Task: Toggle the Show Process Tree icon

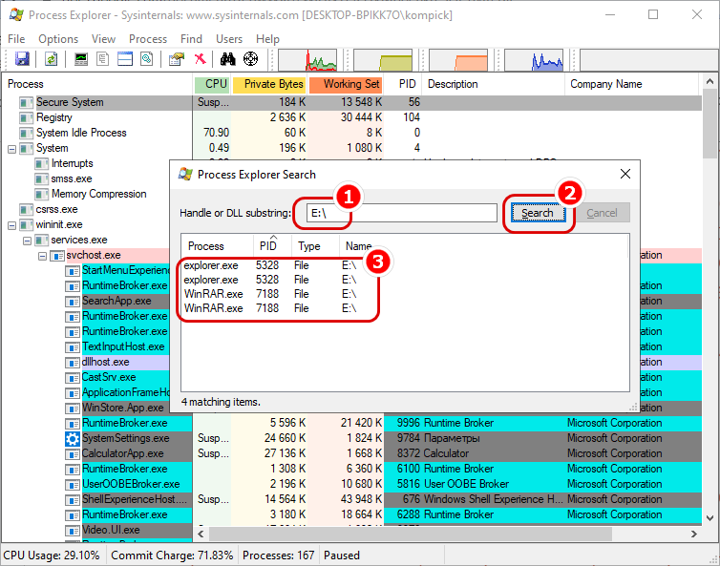Action: tap(103, 59)
